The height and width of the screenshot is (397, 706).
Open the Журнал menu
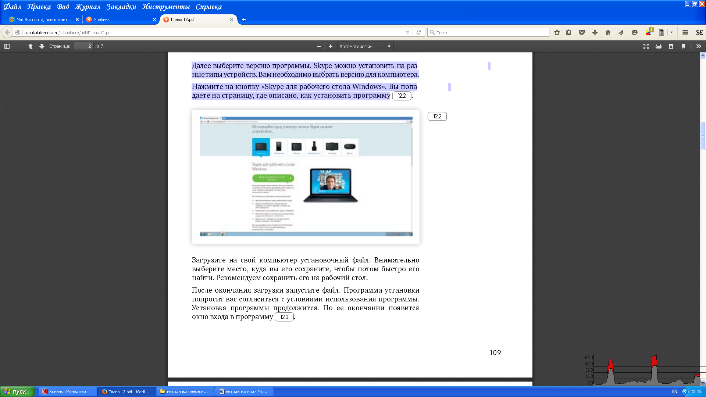pos(88,7)
